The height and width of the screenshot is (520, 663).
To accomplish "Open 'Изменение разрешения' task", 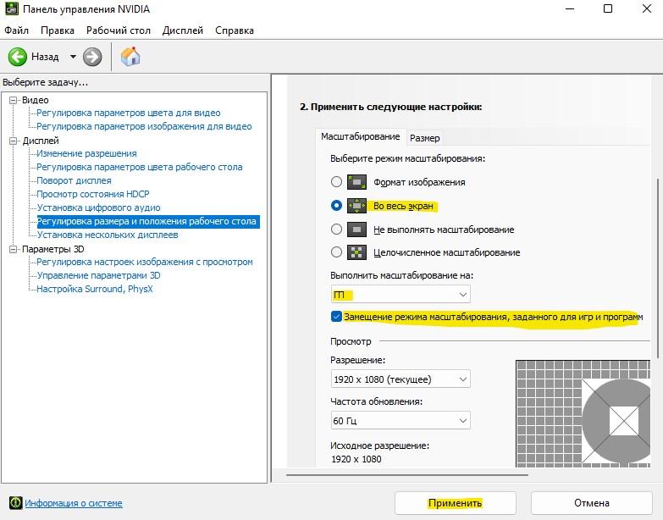I will click(x=86, y=153).
